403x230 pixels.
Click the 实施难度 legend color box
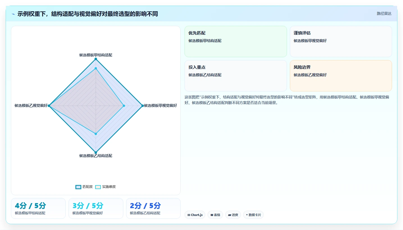pos(98,187)
